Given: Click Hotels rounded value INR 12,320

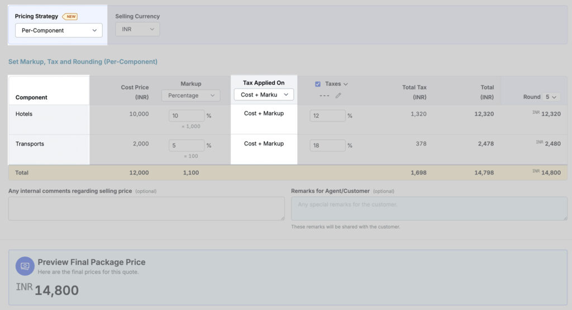Looking at the screenshot, I should click(546, 114).
